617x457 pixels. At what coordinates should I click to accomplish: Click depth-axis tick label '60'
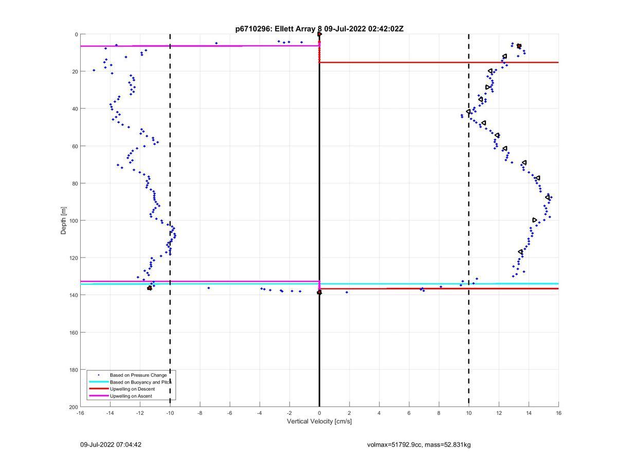[x=75, y=146]
